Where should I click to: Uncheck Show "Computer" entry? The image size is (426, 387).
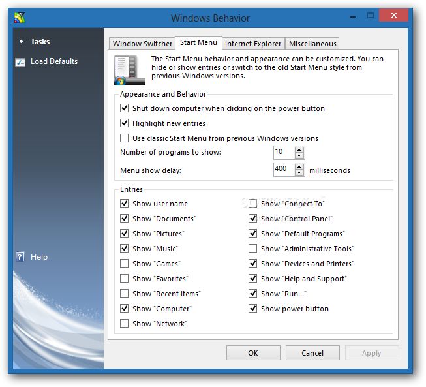pos(125,308)
